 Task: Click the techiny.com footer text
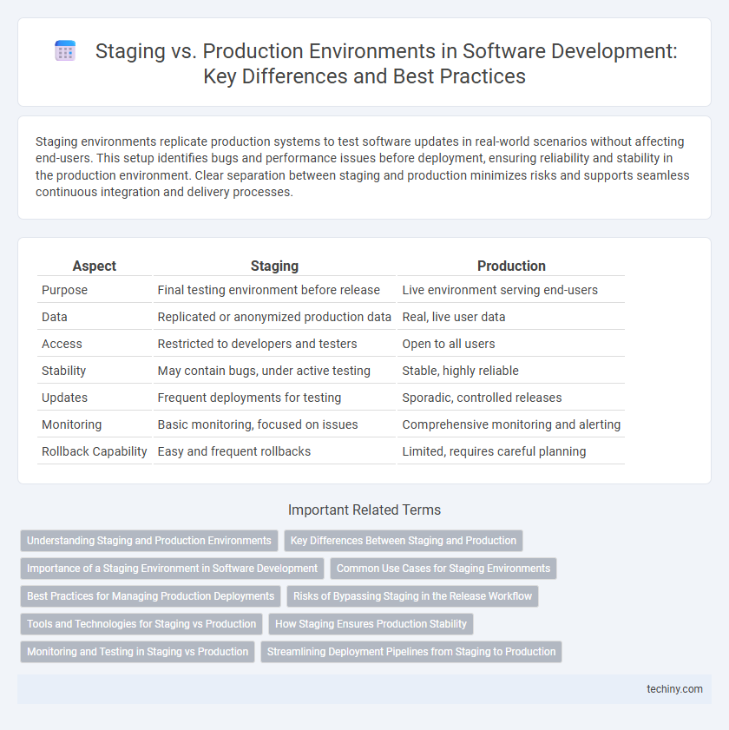coord(674,689)
